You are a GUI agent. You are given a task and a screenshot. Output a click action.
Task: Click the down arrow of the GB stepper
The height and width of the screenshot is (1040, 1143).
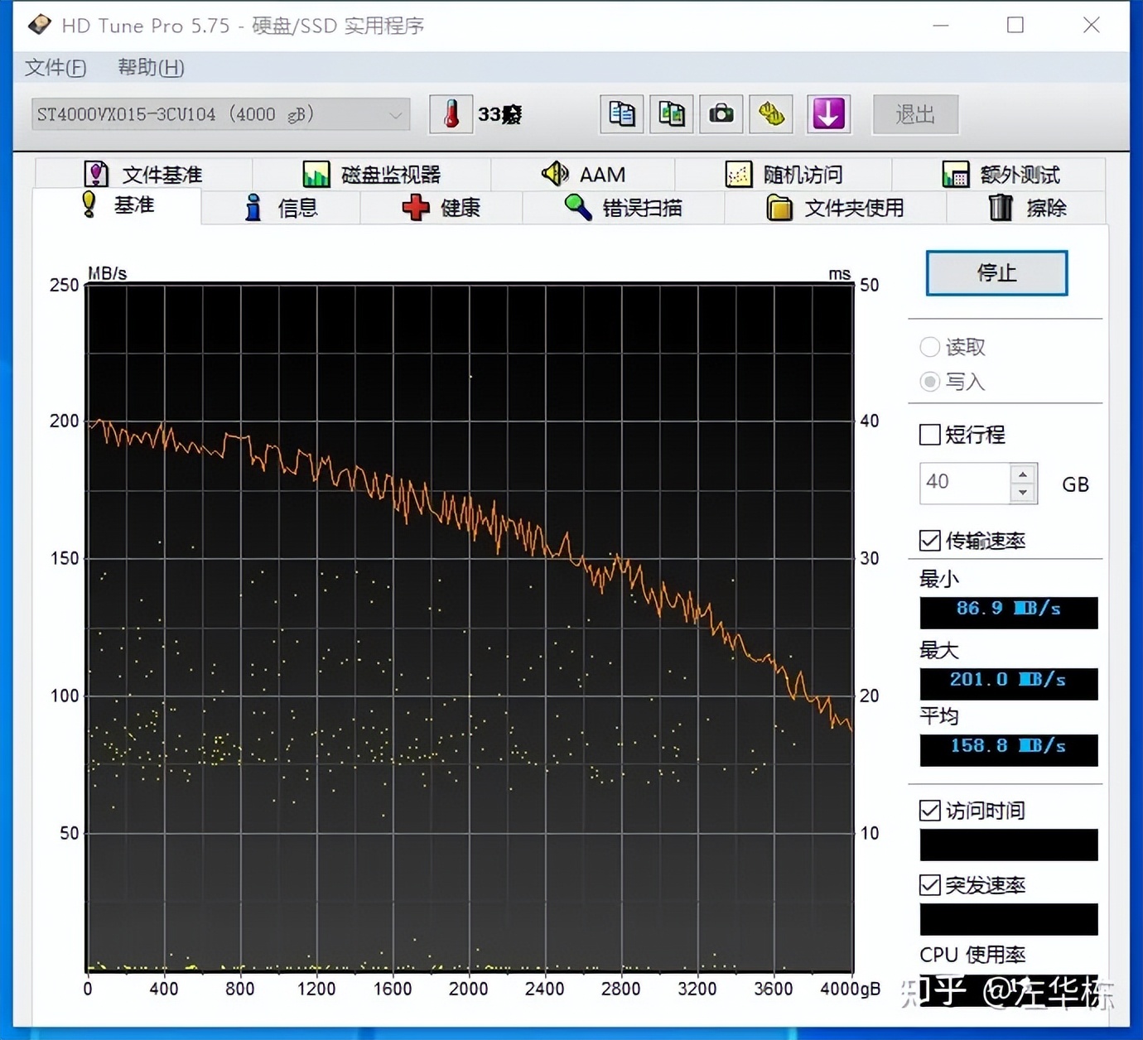coord(1023,494)
